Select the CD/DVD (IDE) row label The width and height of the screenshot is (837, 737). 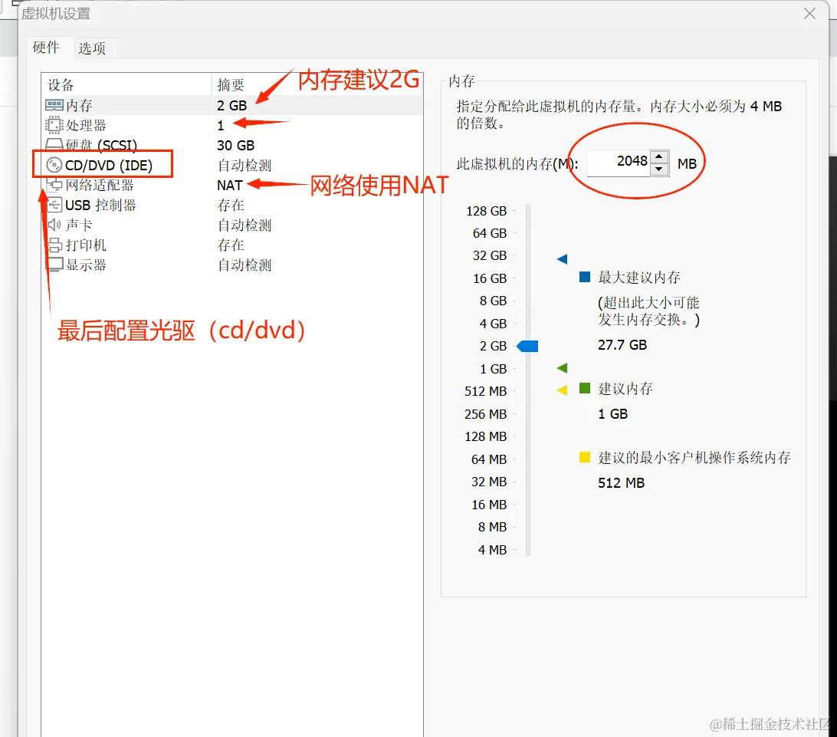click(x=109, y=166)
